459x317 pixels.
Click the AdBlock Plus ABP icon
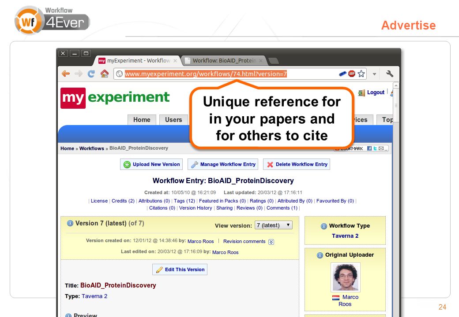[352, 74]
